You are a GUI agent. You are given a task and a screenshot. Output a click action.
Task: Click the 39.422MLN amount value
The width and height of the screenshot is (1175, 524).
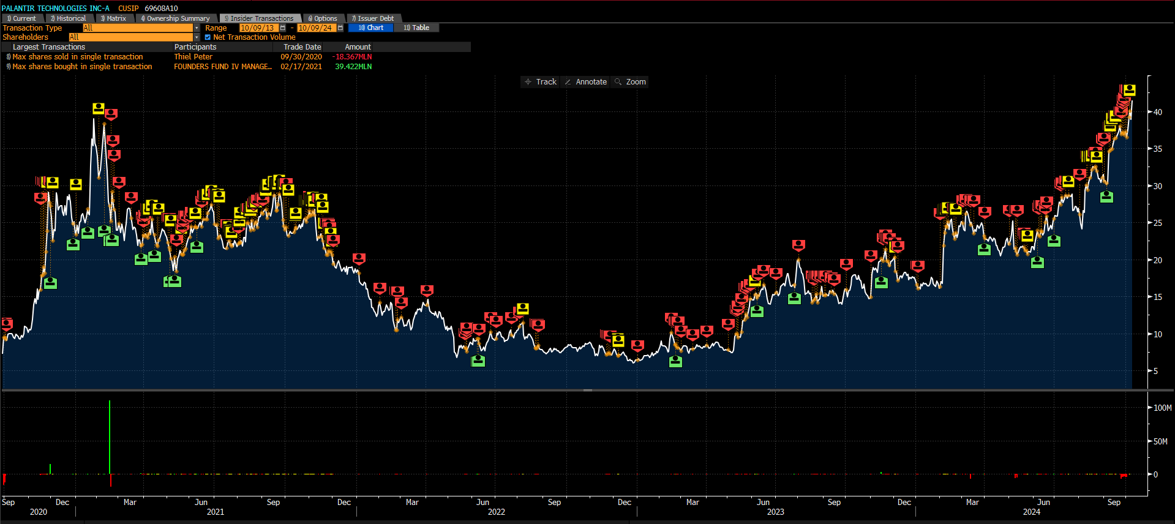click(353, 67)
